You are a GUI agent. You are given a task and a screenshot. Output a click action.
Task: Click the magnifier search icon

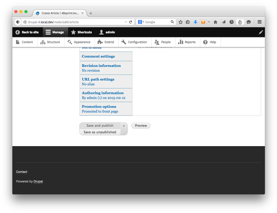(172, 22)
